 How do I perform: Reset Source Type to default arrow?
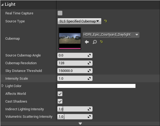(106, 21)
